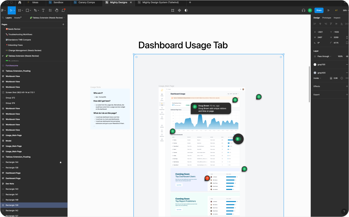Open the Pass through blend mode dropdown
This screenshot has height=217, width=349.
325,56
